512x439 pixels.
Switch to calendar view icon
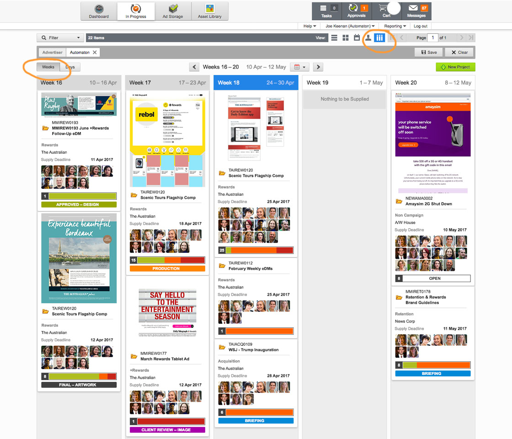357,38
